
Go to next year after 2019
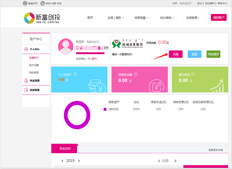click(x=79, y=161)
